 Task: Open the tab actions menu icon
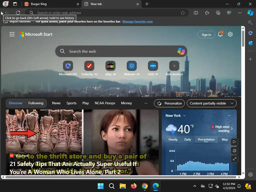pyautogui.click(x=15, y=4)
